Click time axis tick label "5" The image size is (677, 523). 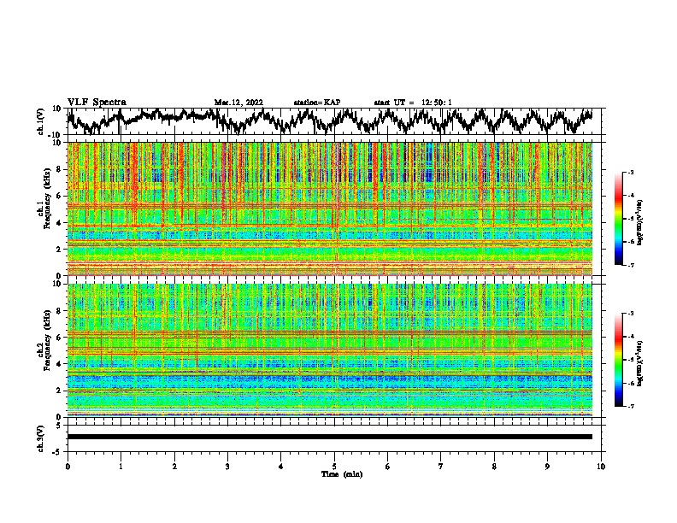(x=334, y=467)
